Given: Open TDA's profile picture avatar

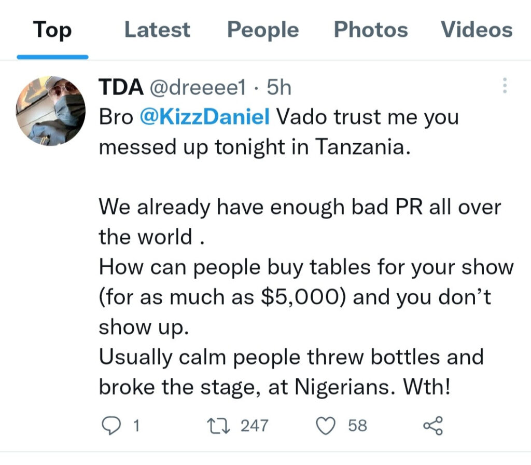Looking at the screenshot, I should click(51, 111).
